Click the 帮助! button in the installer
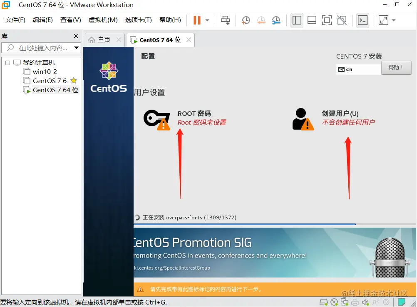Image resolution: width=417 pixels, height=307 pixels. pos(396,67)
